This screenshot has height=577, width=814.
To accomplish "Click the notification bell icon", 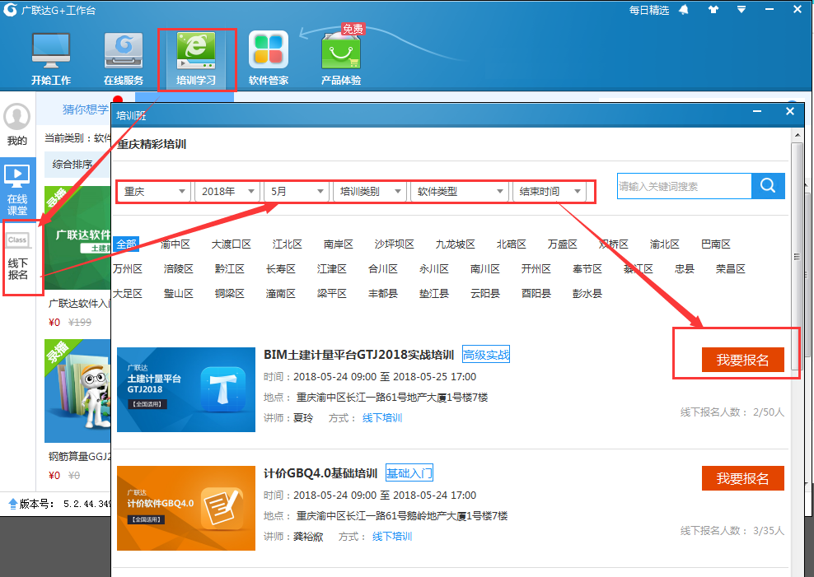I will coord(684,10).
